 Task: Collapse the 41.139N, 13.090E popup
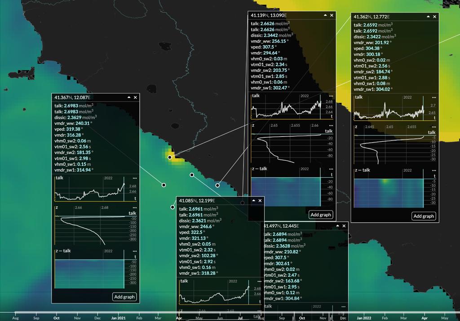click(325, 15)
